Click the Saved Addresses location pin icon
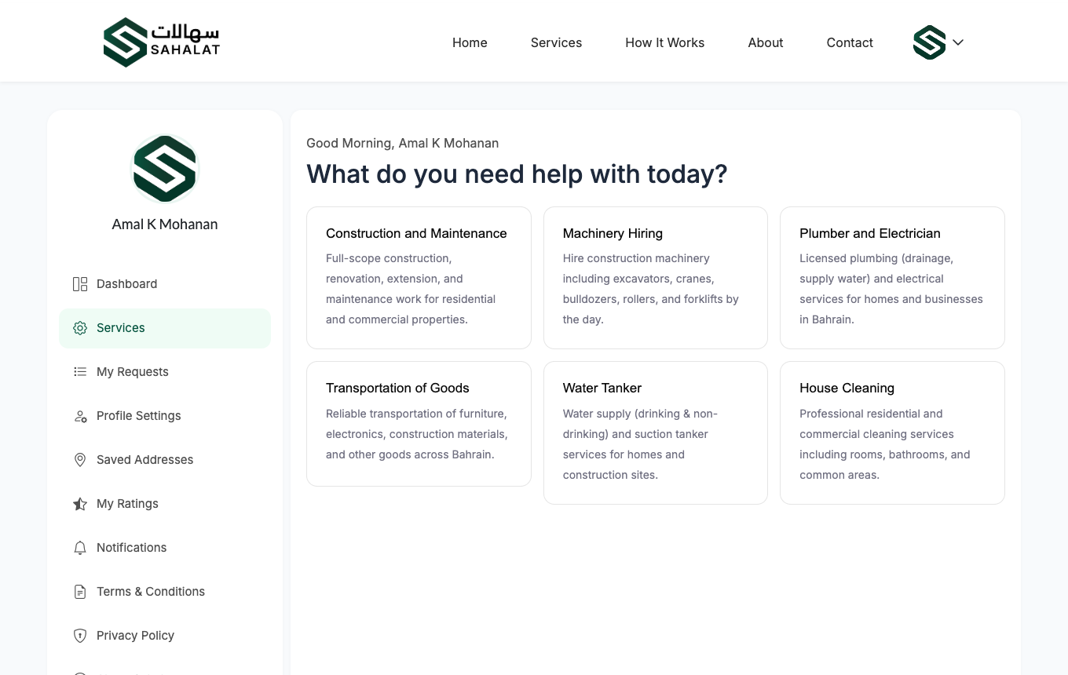The image size is (1068, 675). click(x=80, y=460)
